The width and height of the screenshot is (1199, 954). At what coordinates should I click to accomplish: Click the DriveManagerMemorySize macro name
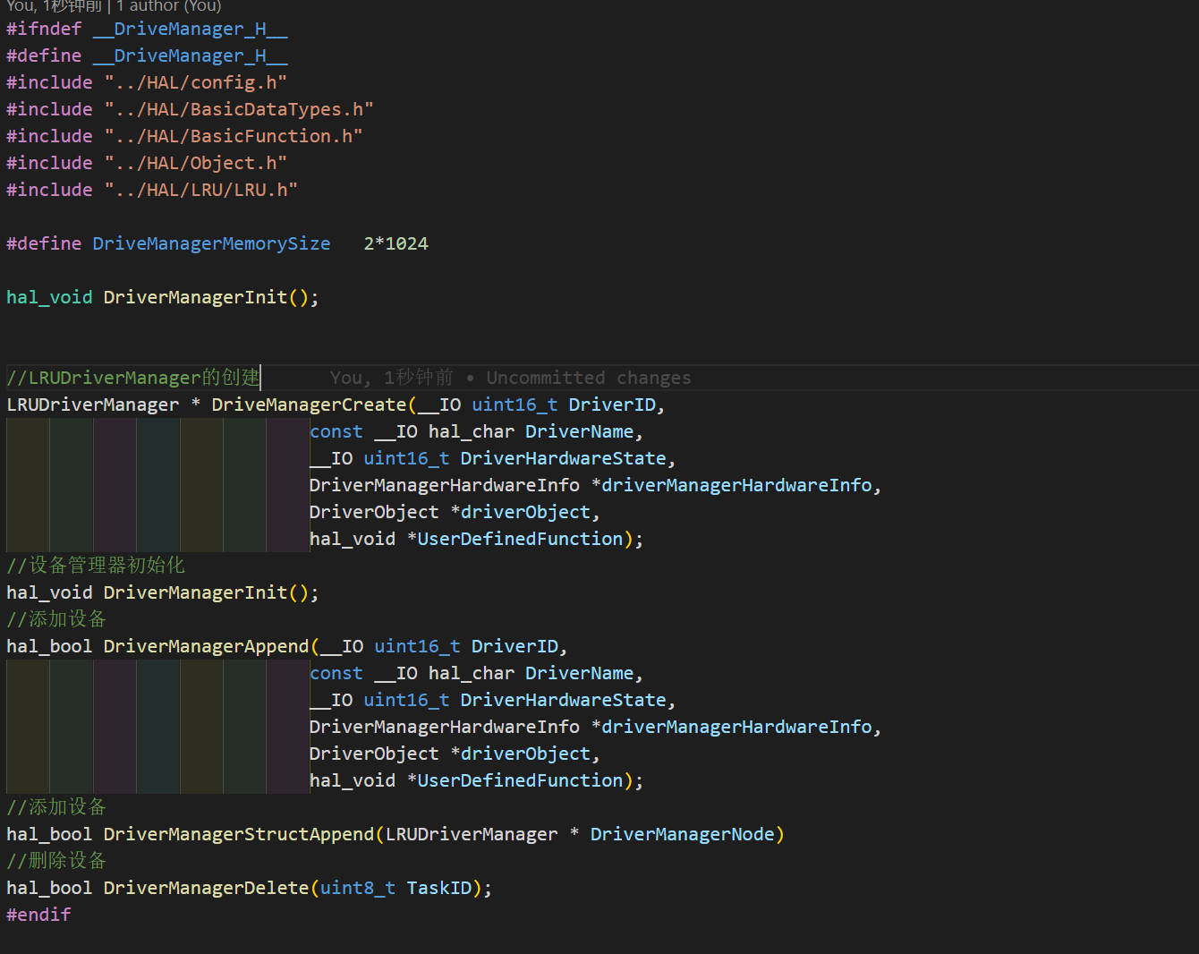tap(211, 243)
